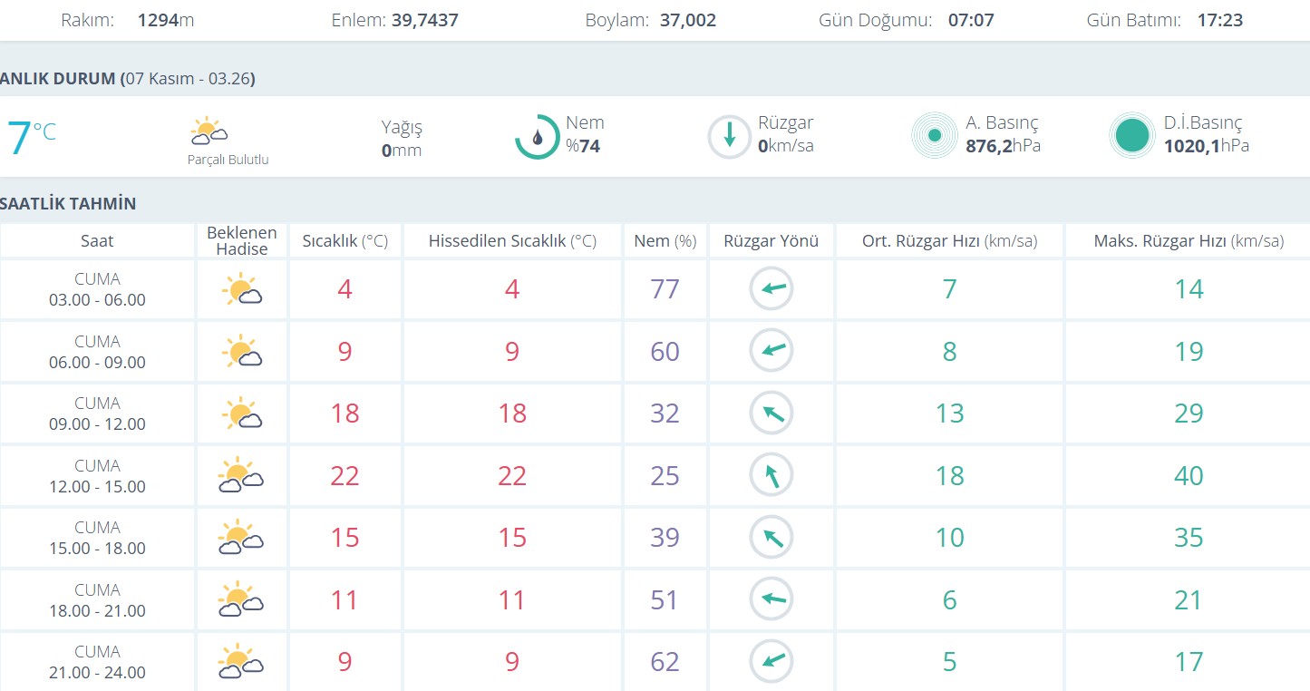Click the partly cloudy icon in current conditions
Screen dimensions: 1310x691
pos(209,132)
